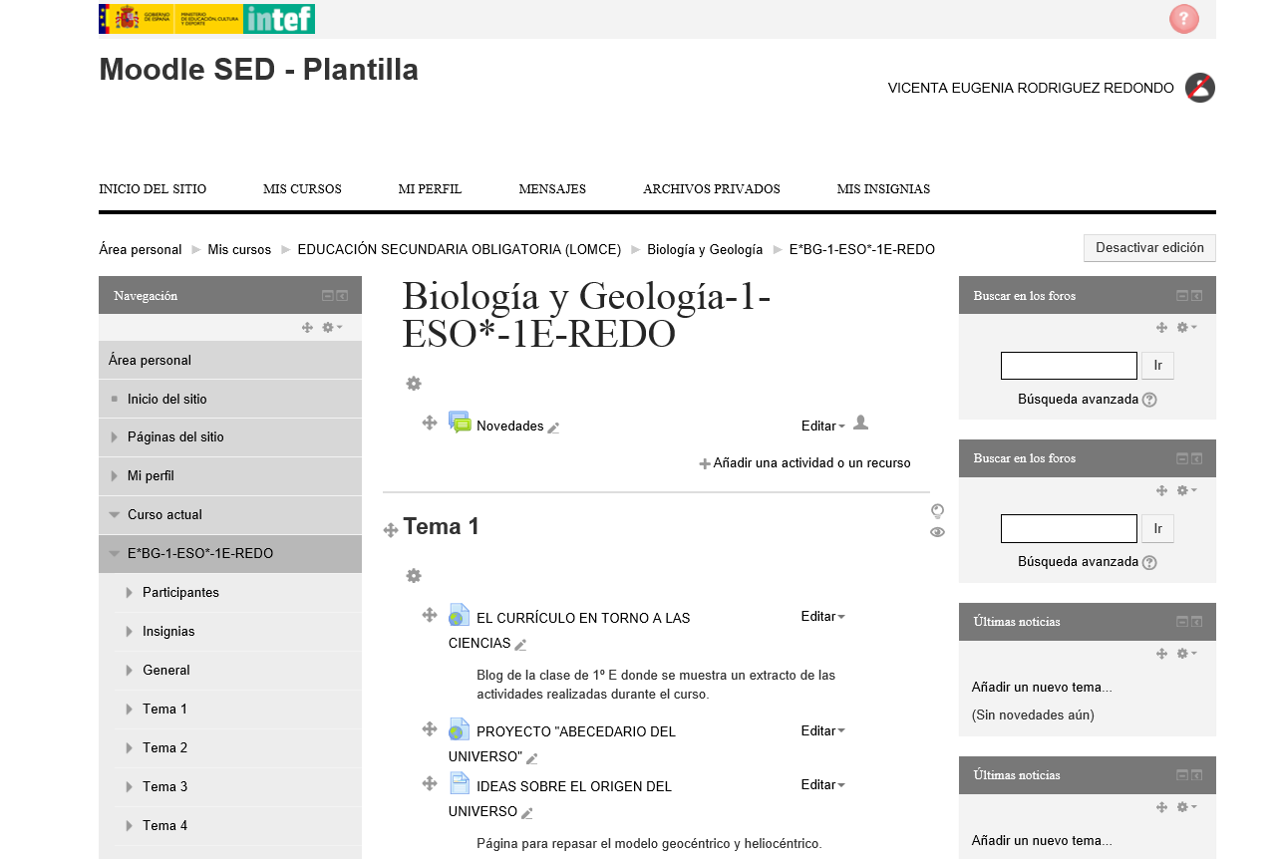Edit the Novedades name with the pencil icon
Screen dimensions: 1276x859
pos(555,429)
